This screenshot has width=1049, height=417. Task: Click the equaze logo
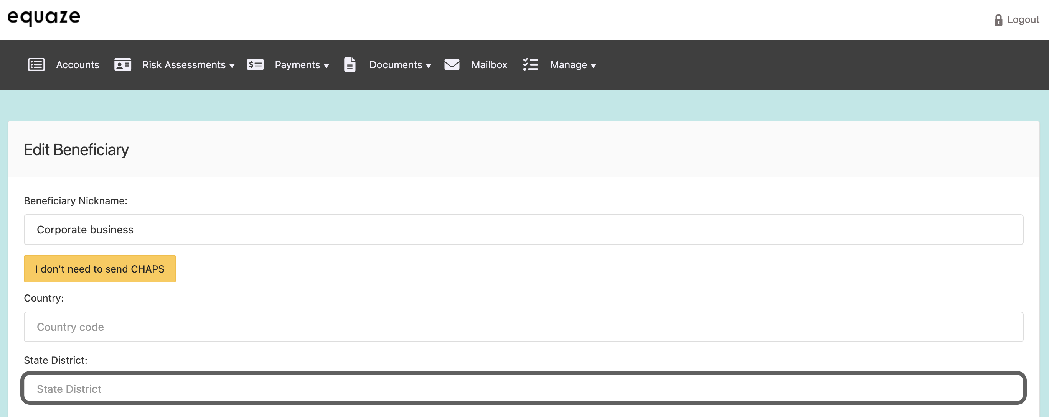44,17
